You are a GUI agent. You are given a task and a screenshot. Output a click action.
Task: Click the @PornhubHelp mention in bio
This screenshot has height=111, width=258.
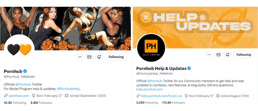[x=69, y=89]
